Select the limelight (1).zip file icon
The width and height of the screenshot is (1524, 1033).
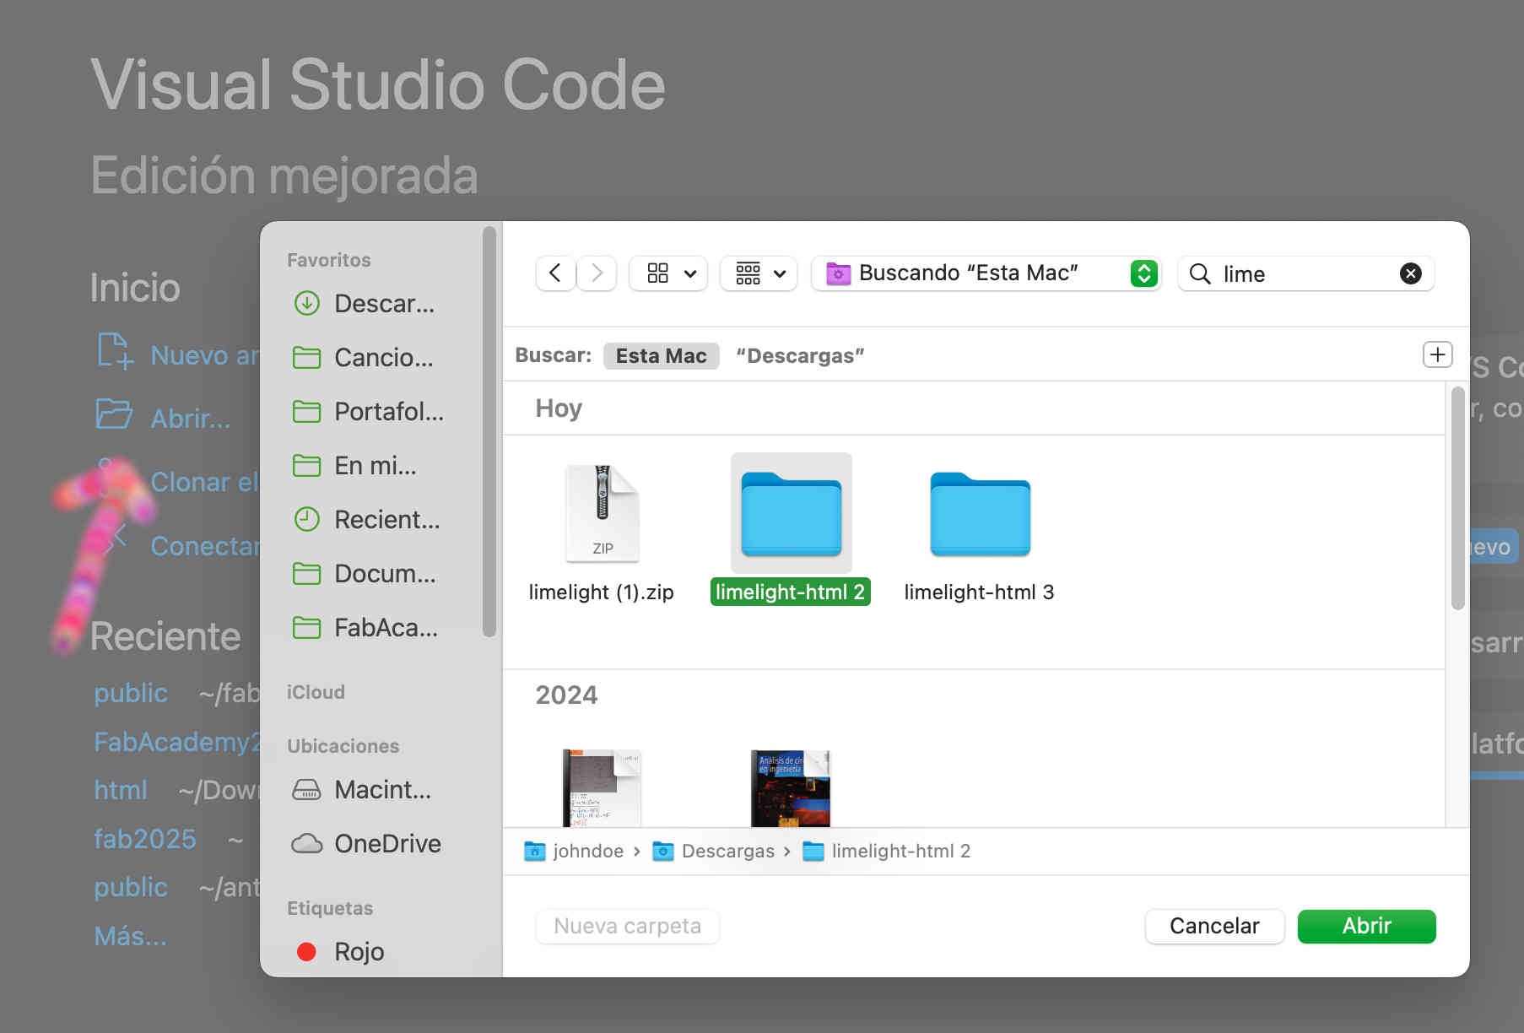[602, 513]
